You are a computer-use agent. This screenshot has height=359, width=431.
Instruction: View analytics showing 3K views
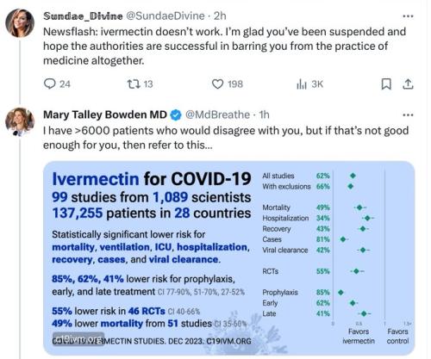(309, 84)
